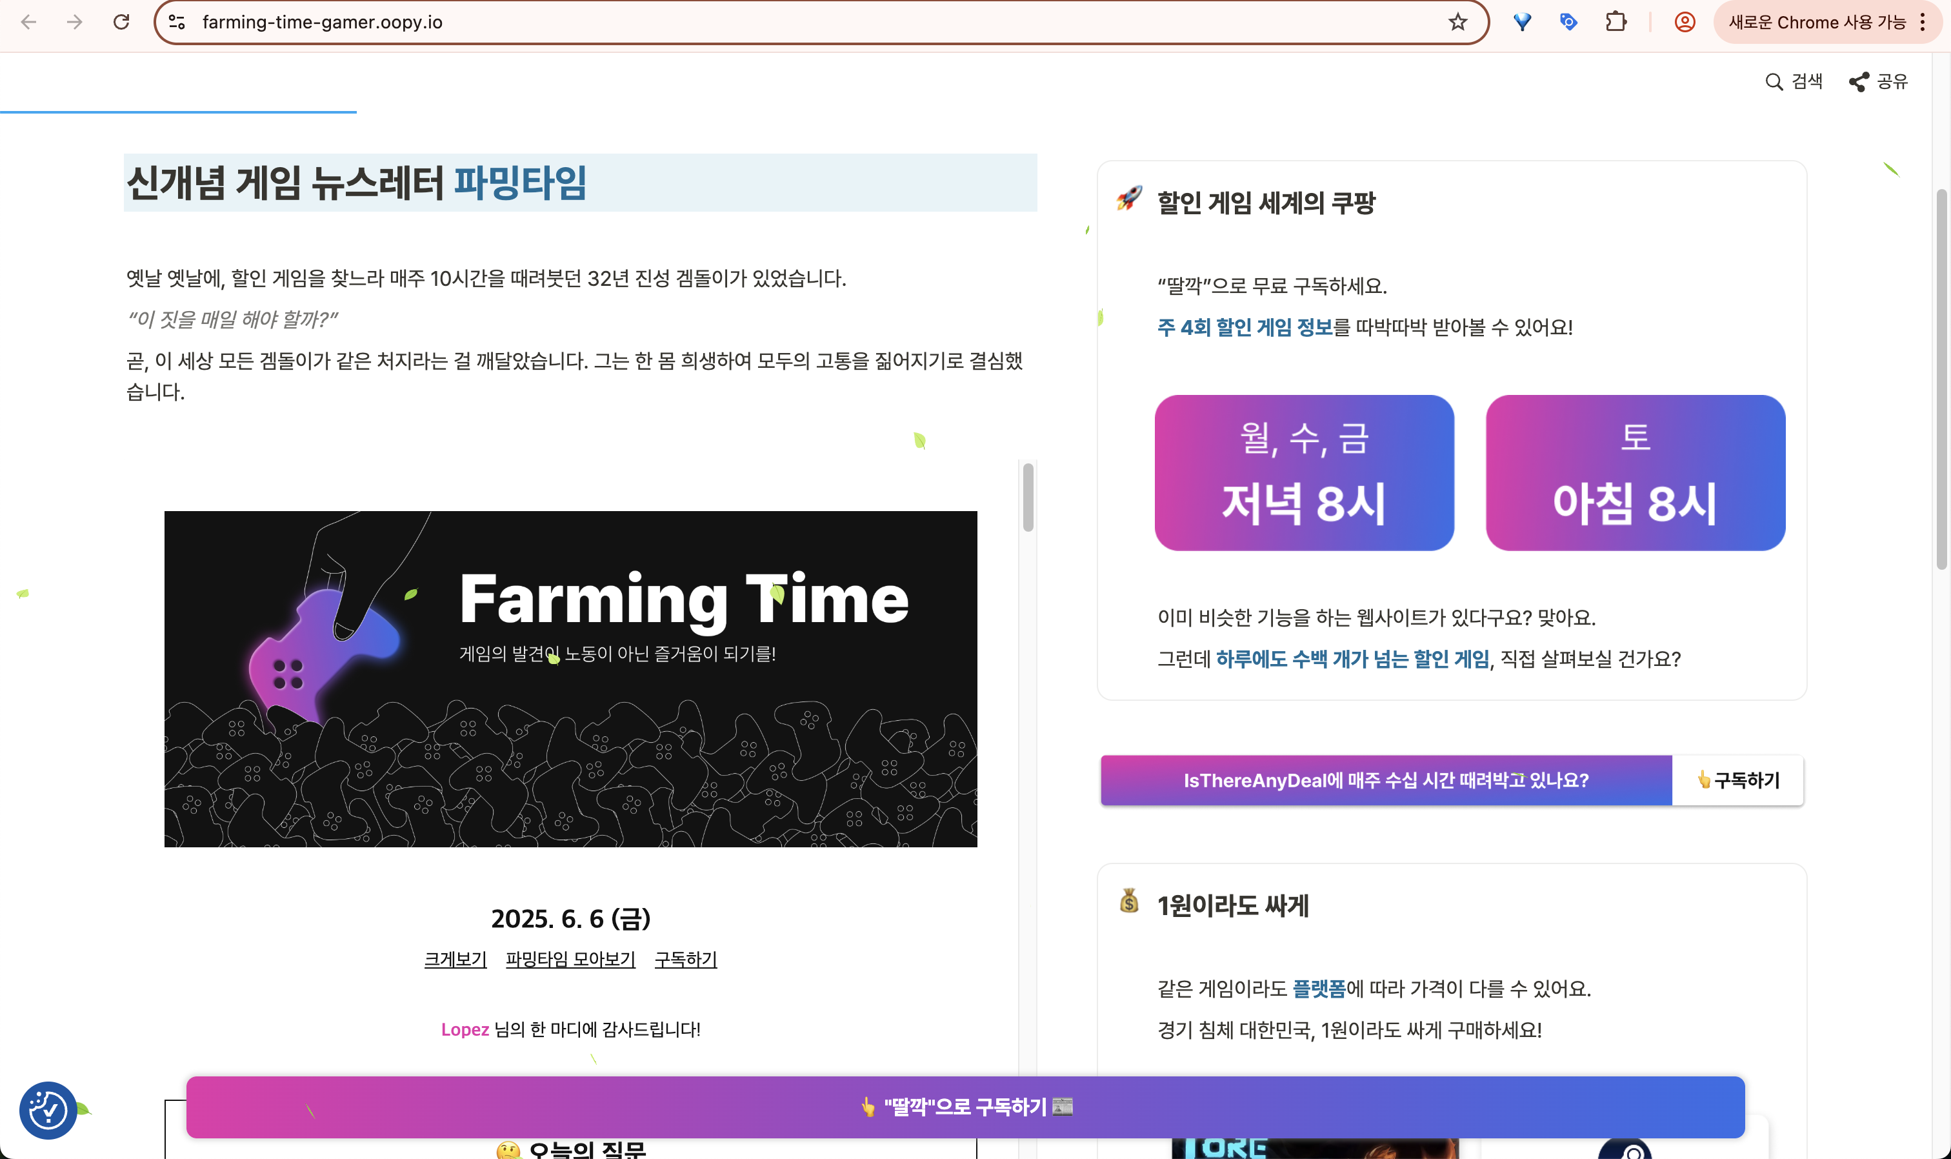The height and width of the screenshot is (1159, 1951).
Task: Open the 파밍타임 모아보기 link
Action: (x=571, y=959)
